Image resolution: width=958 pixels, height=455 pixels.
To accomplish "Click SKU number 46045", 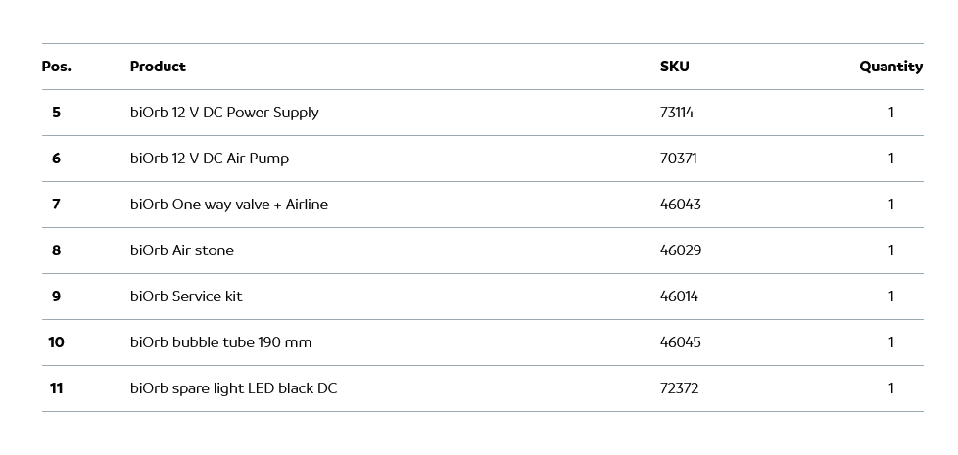I will point(681,342).
